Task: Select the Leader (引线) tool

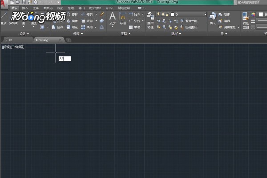Action: tap(134, 21)
